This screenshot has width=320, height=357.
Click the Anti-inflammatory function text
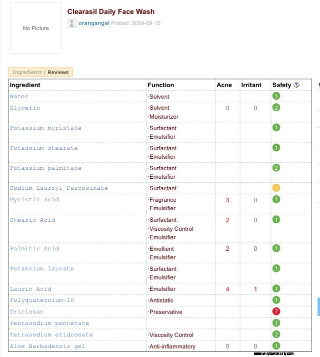tap(172, 346)
